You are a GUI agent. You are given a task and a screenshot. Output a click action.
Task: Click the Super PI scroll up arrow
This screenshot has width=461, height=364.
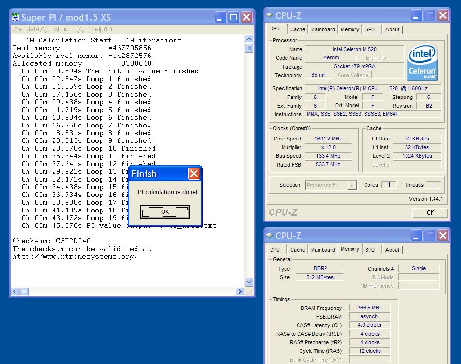(x=249, y=39)
